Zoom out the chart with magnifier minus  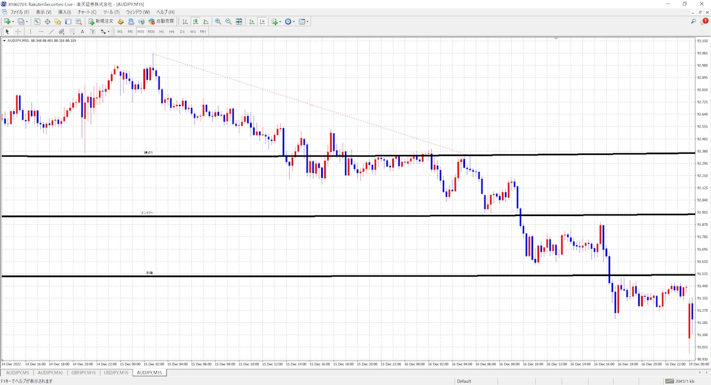pyautogui.click(x=228, y=22)
